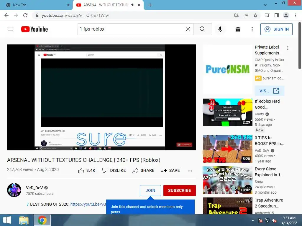Like the video with thumbs up

pyautogui.click(x=87, y=170)
